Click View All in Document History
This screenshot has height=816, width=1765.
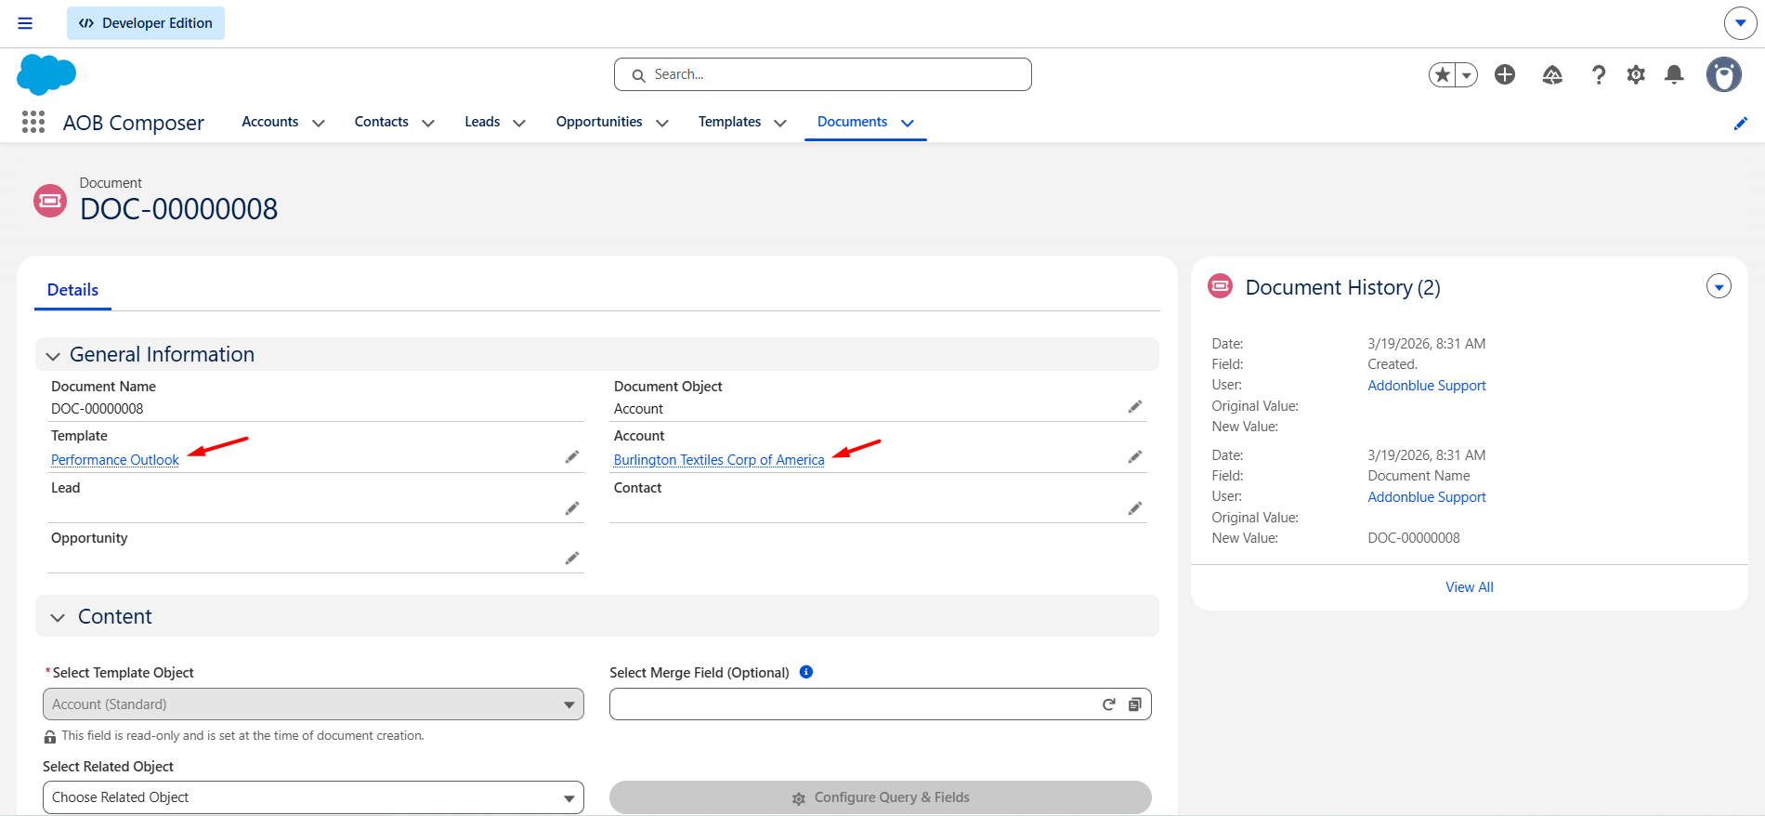(x=1470, y=587)
